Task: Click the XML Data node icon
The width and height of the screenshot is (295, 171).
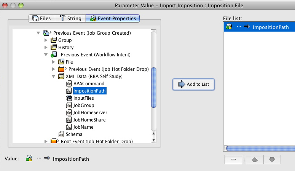Action: coord(61,76)
